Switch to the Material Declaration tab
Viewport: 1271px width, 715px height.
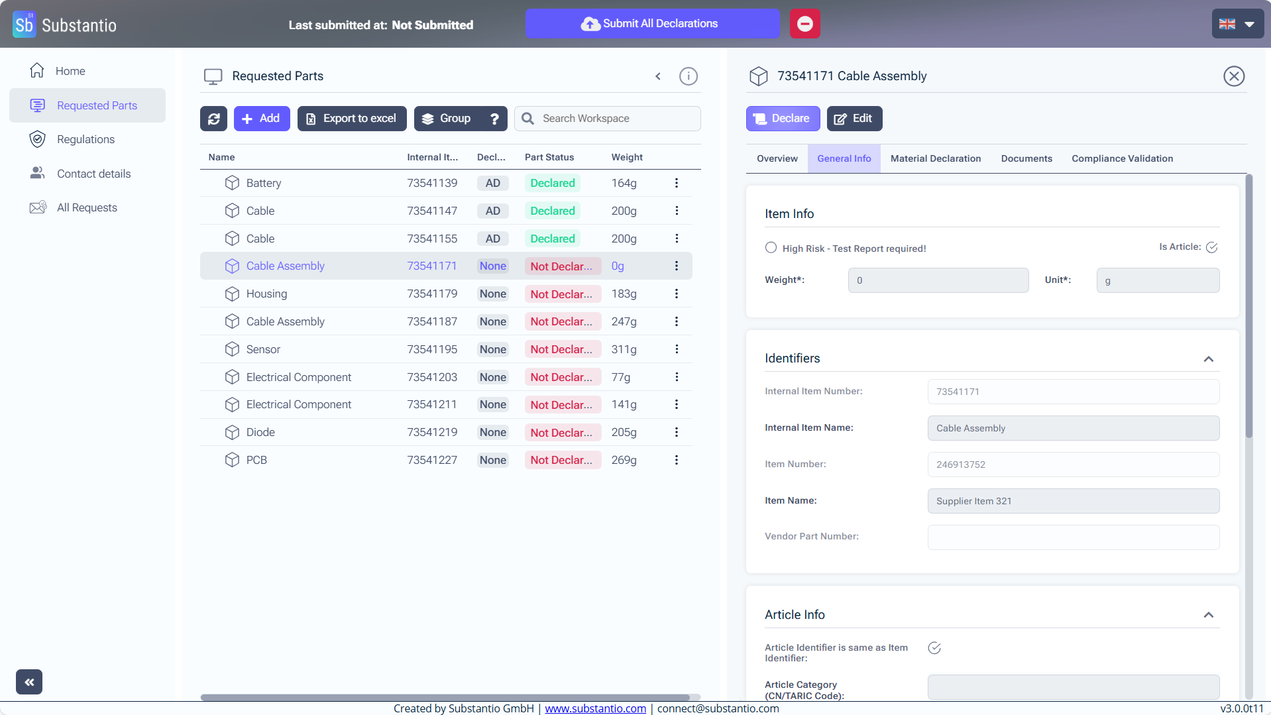pos(935,158)
